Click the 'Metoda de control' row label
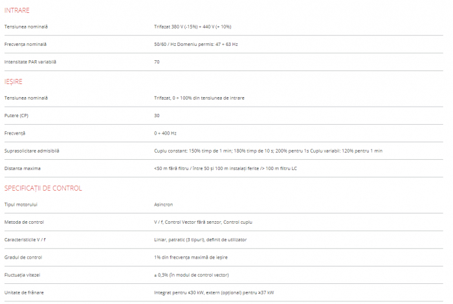The width and height of the screenshot is (453, 304). 24,222
